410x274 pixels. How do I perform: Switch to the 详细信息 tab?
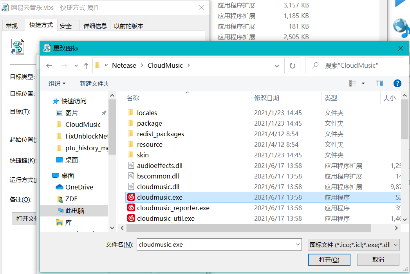click(95, 26)
